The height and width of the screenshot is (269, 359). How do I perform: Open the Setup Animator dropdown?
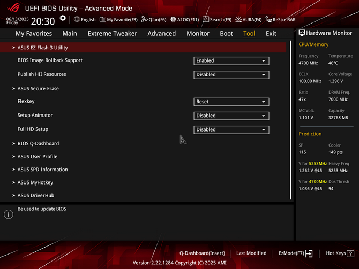tap(231, 116)
